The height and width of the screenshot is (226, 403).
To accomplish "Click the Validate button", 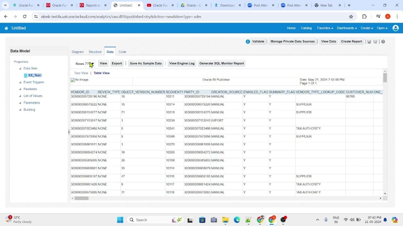I will tap(258, 41).
